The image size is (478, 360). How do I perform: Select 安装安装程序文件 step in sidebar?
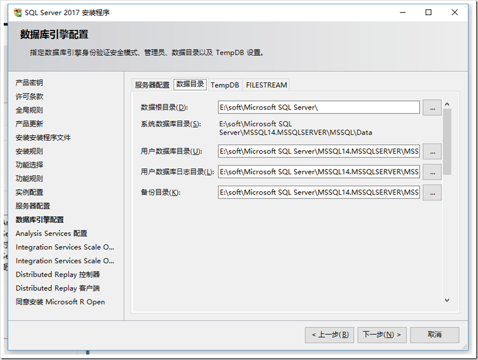[43, 138]
